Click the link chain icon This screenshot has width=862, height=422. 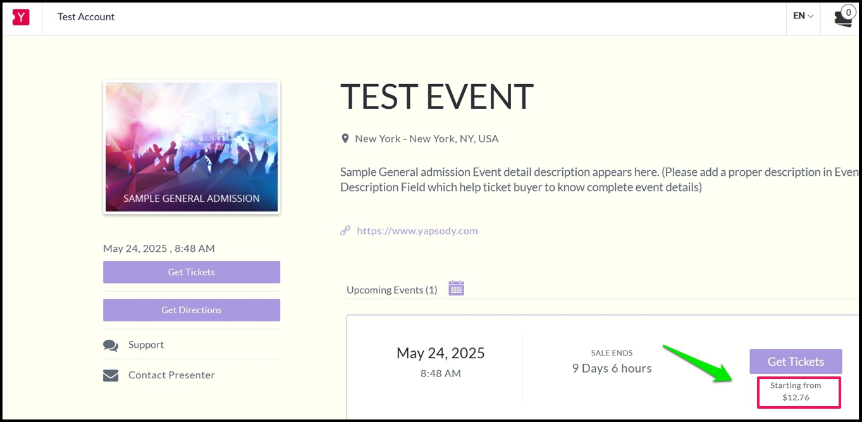345,231
